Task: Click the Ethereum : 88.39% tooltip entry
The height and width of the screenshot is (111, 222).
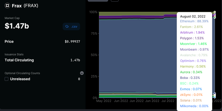Action: pos(194,21)
